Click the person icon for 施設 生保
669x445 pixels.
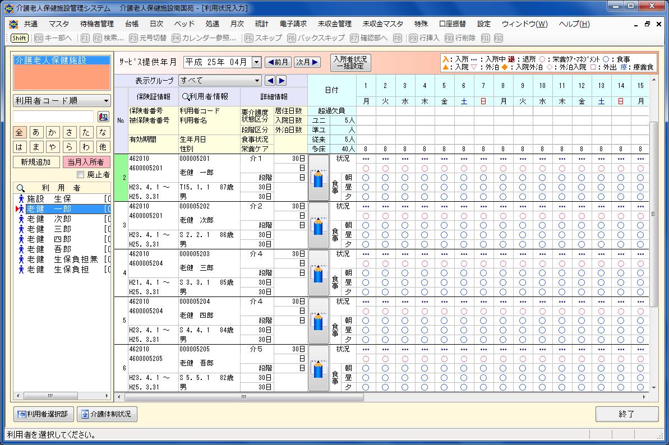[22, 199]
